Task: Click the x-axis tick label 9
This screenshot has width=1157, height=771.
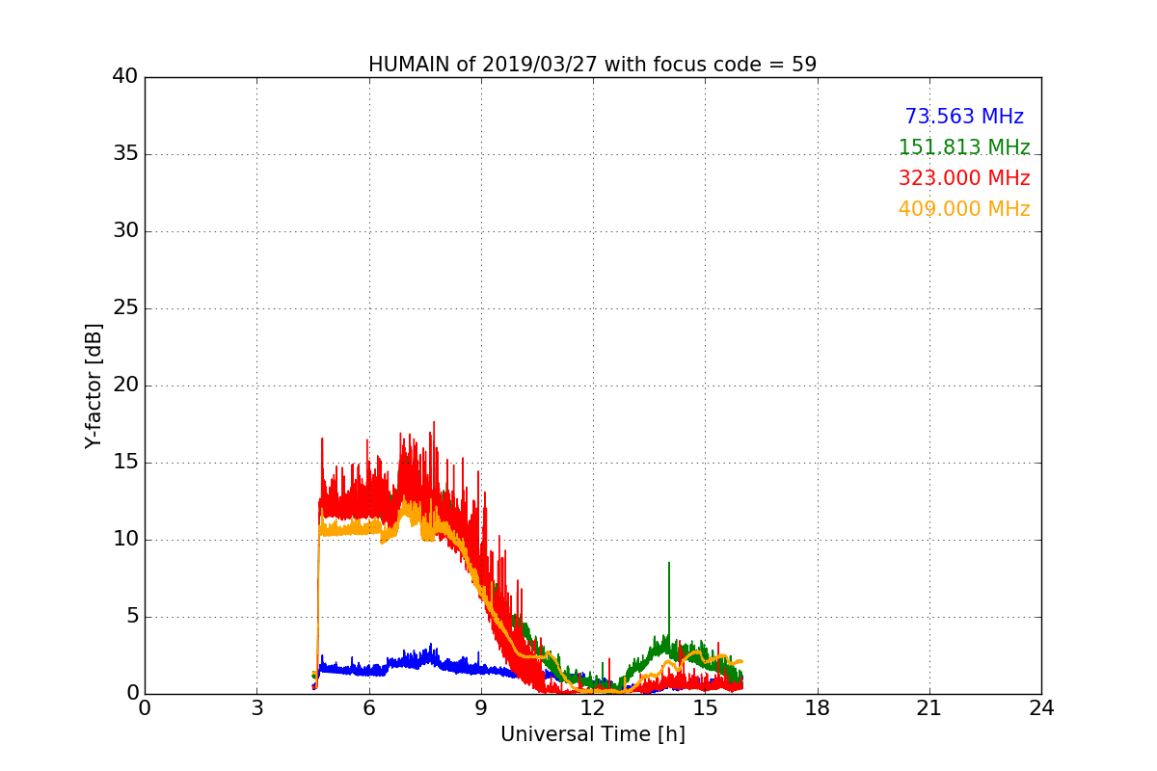Action: tap(481, 708)
